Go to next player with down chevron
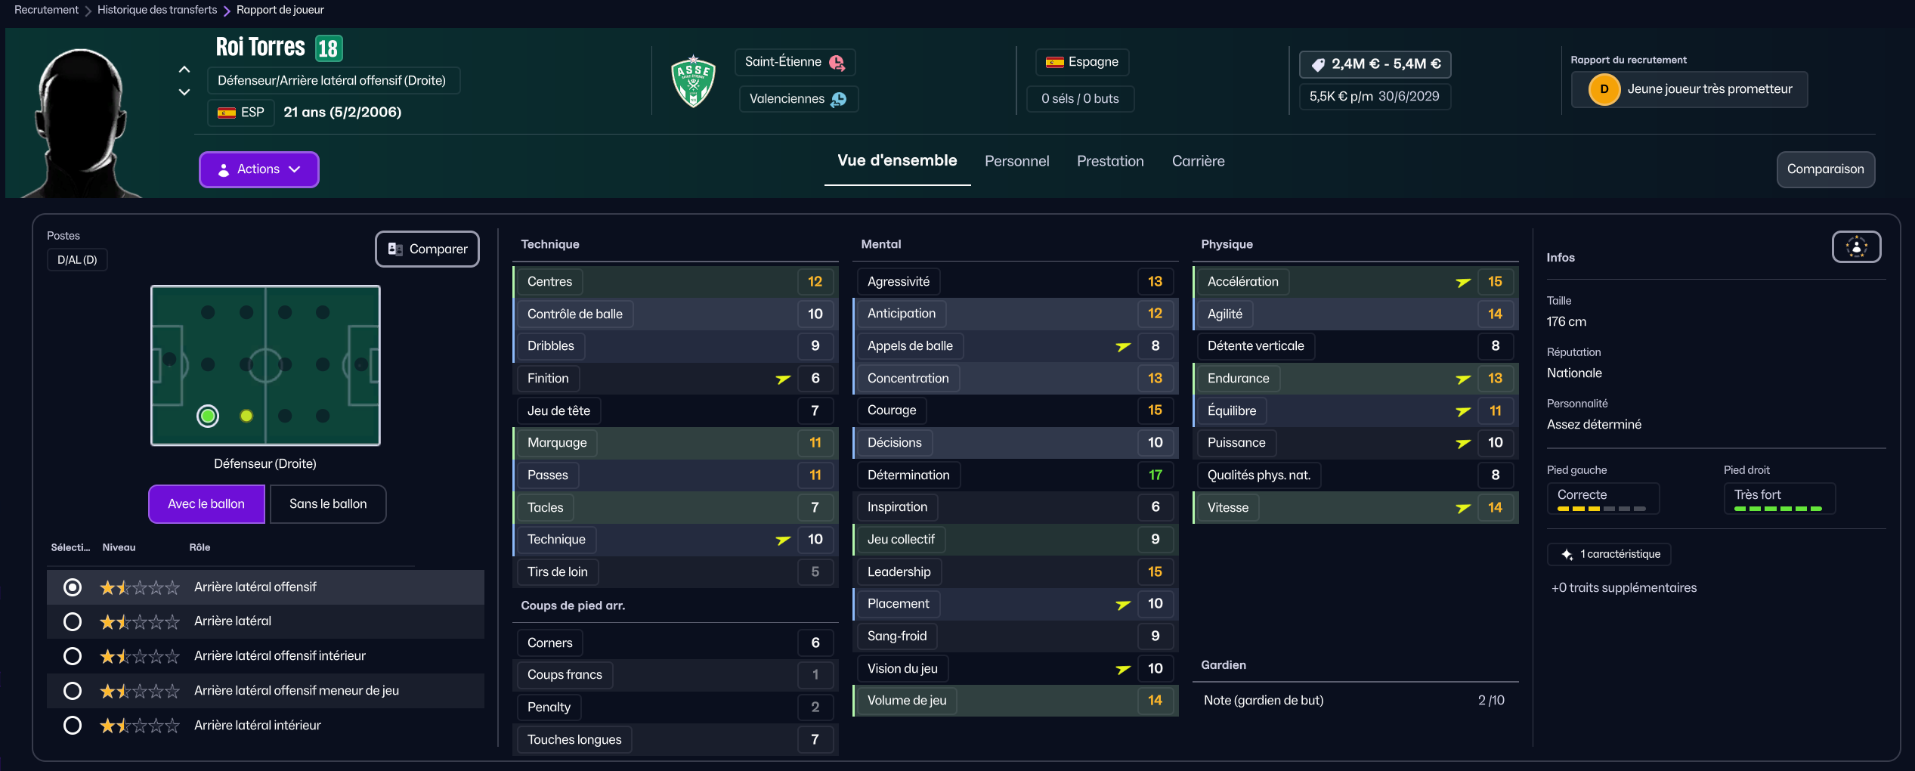Image resolution: width=1915 pixels, height=771 pixels. coord(184,92)
